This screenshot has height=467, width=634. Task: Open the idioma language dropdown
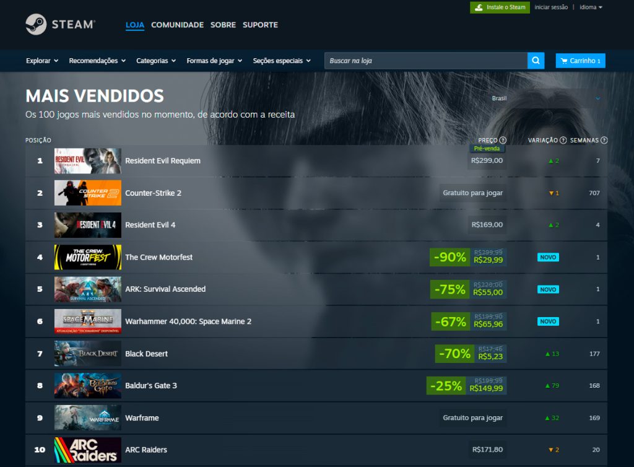click(x=591, y=7)
